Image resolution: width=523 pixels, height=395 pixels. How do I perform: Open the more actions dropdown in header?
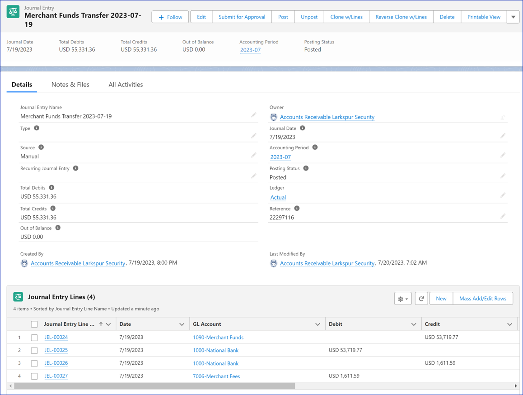[x=513, y=17]
